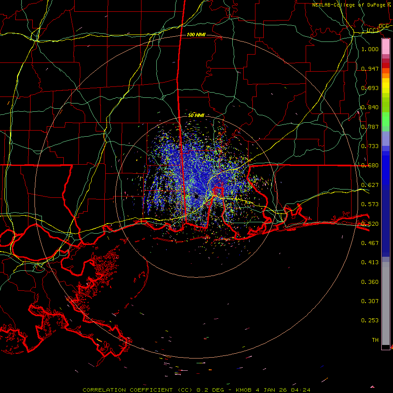Screen dimensions: 393x393
Task: Click the 0.360 scale label
Action: coord(370,282)
